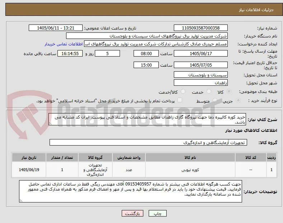The width and height of the screenshot is (283, 223).
Task: Click the goods group field تجهیزات آزمایشگاهی
Action: [x=148, y=142]
